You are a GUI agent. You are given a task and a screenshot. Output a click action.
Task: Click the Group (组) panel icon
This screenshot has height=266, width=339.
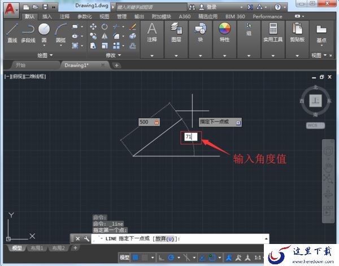(249, 29)
